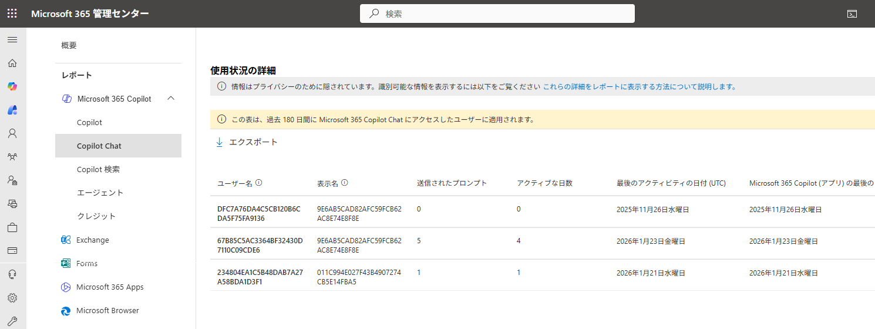The width and height of the screenshot is (875, 329).
Task: Open link explaining how to show details
Action: (639, 86)
